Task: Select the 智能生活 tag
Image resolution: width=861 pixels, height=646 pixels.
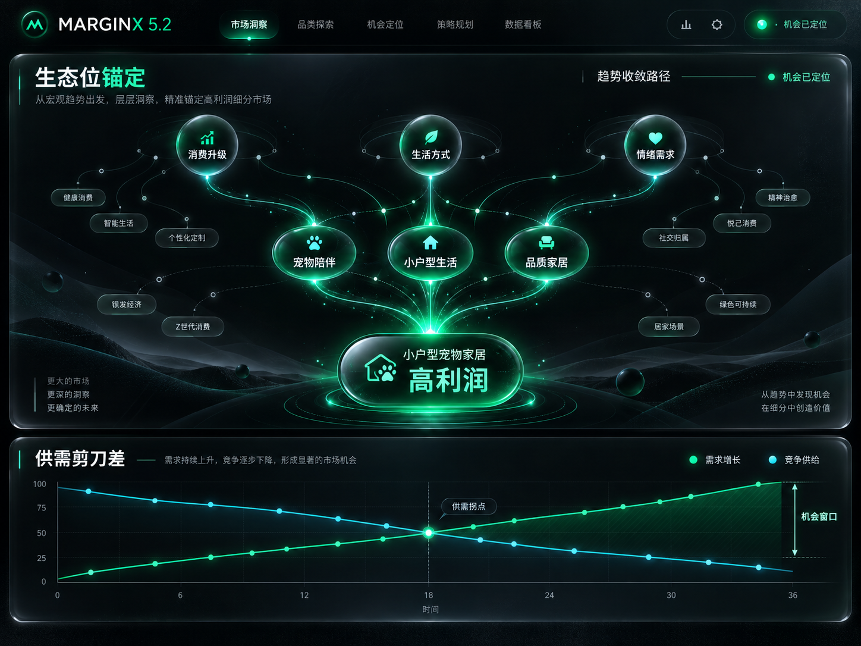Action: (x=119, y=223)
